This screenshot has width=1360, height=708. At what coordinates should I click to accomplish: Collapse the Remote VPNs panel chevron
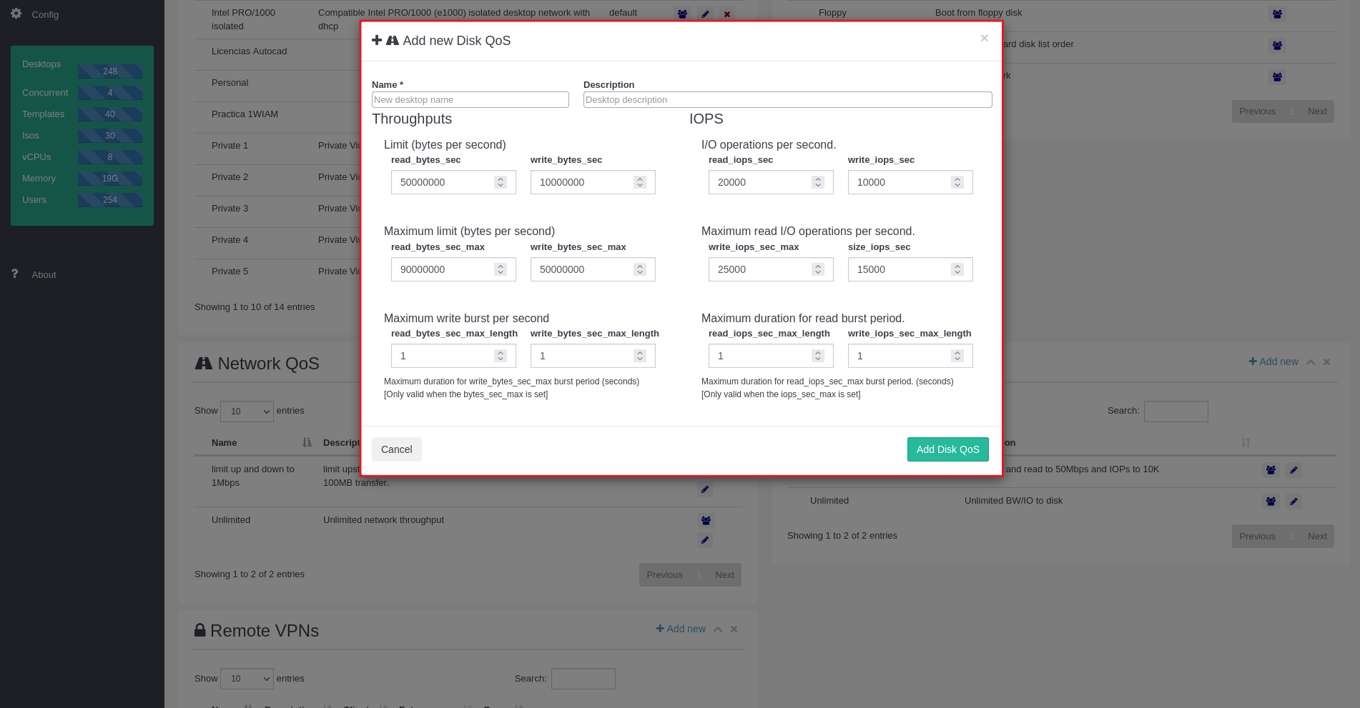[x=718, y=629]
